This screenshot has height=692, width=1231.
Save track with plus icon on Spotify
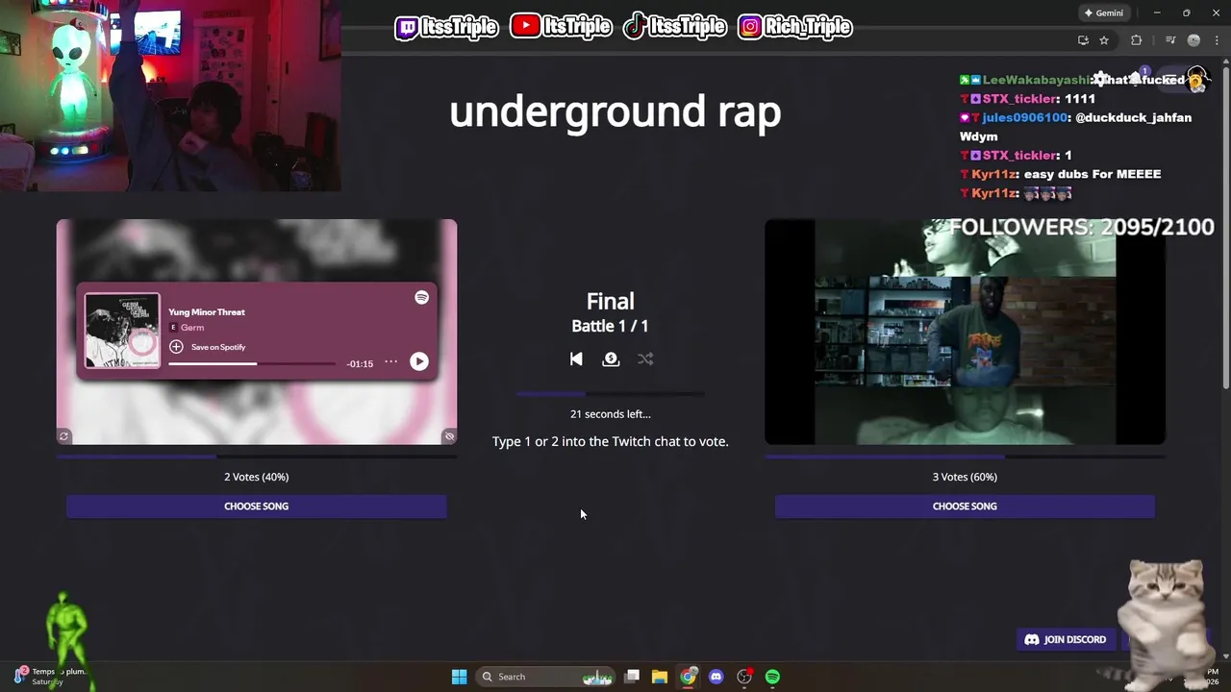click(x=176, y=347)
